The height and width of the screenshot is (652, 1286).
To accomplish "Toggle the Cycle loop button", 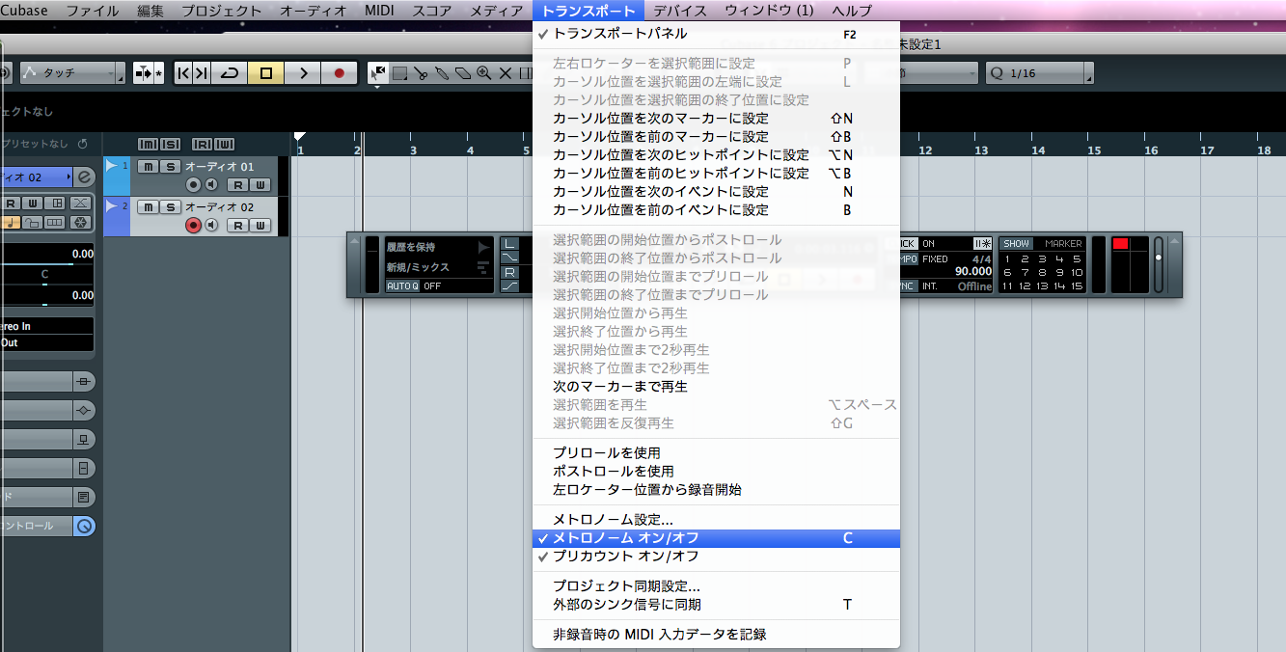I will (230, 73).
